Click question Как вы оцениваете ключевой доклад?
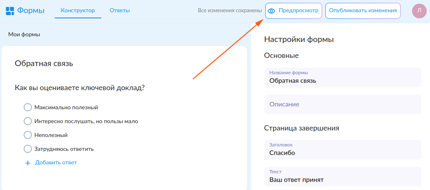 (x=80, y=88)
